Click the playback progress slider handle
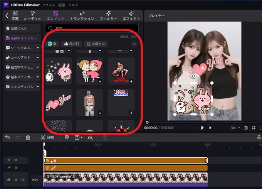 (147, 122)
